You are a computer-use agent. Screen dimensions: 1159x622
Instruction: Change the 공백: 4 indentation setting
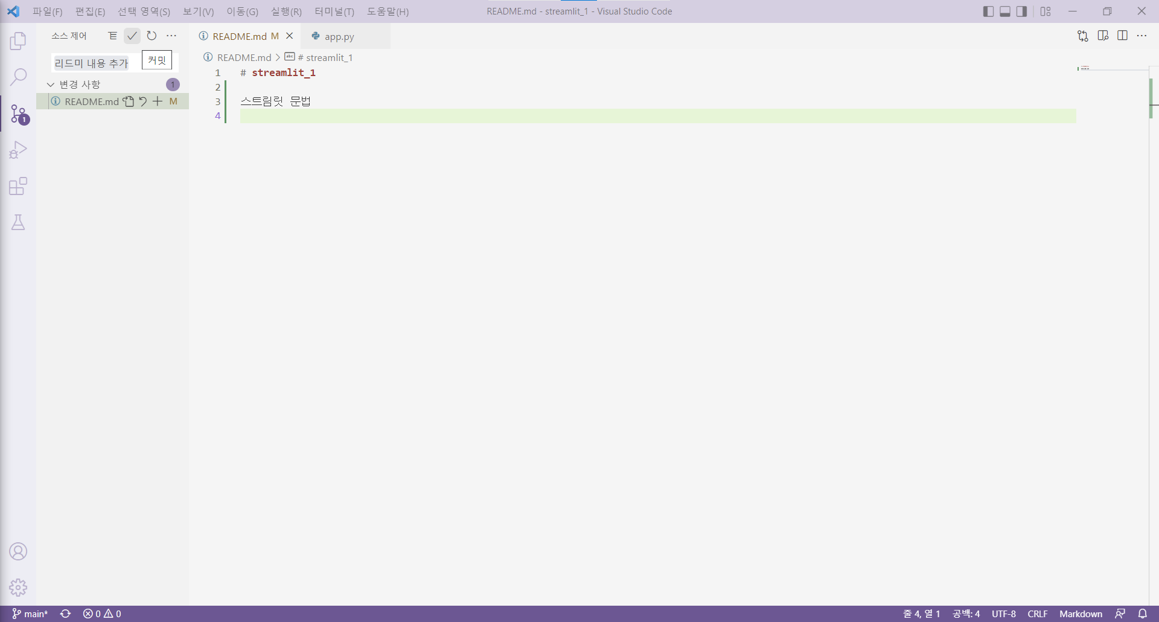tap(966, 614)
